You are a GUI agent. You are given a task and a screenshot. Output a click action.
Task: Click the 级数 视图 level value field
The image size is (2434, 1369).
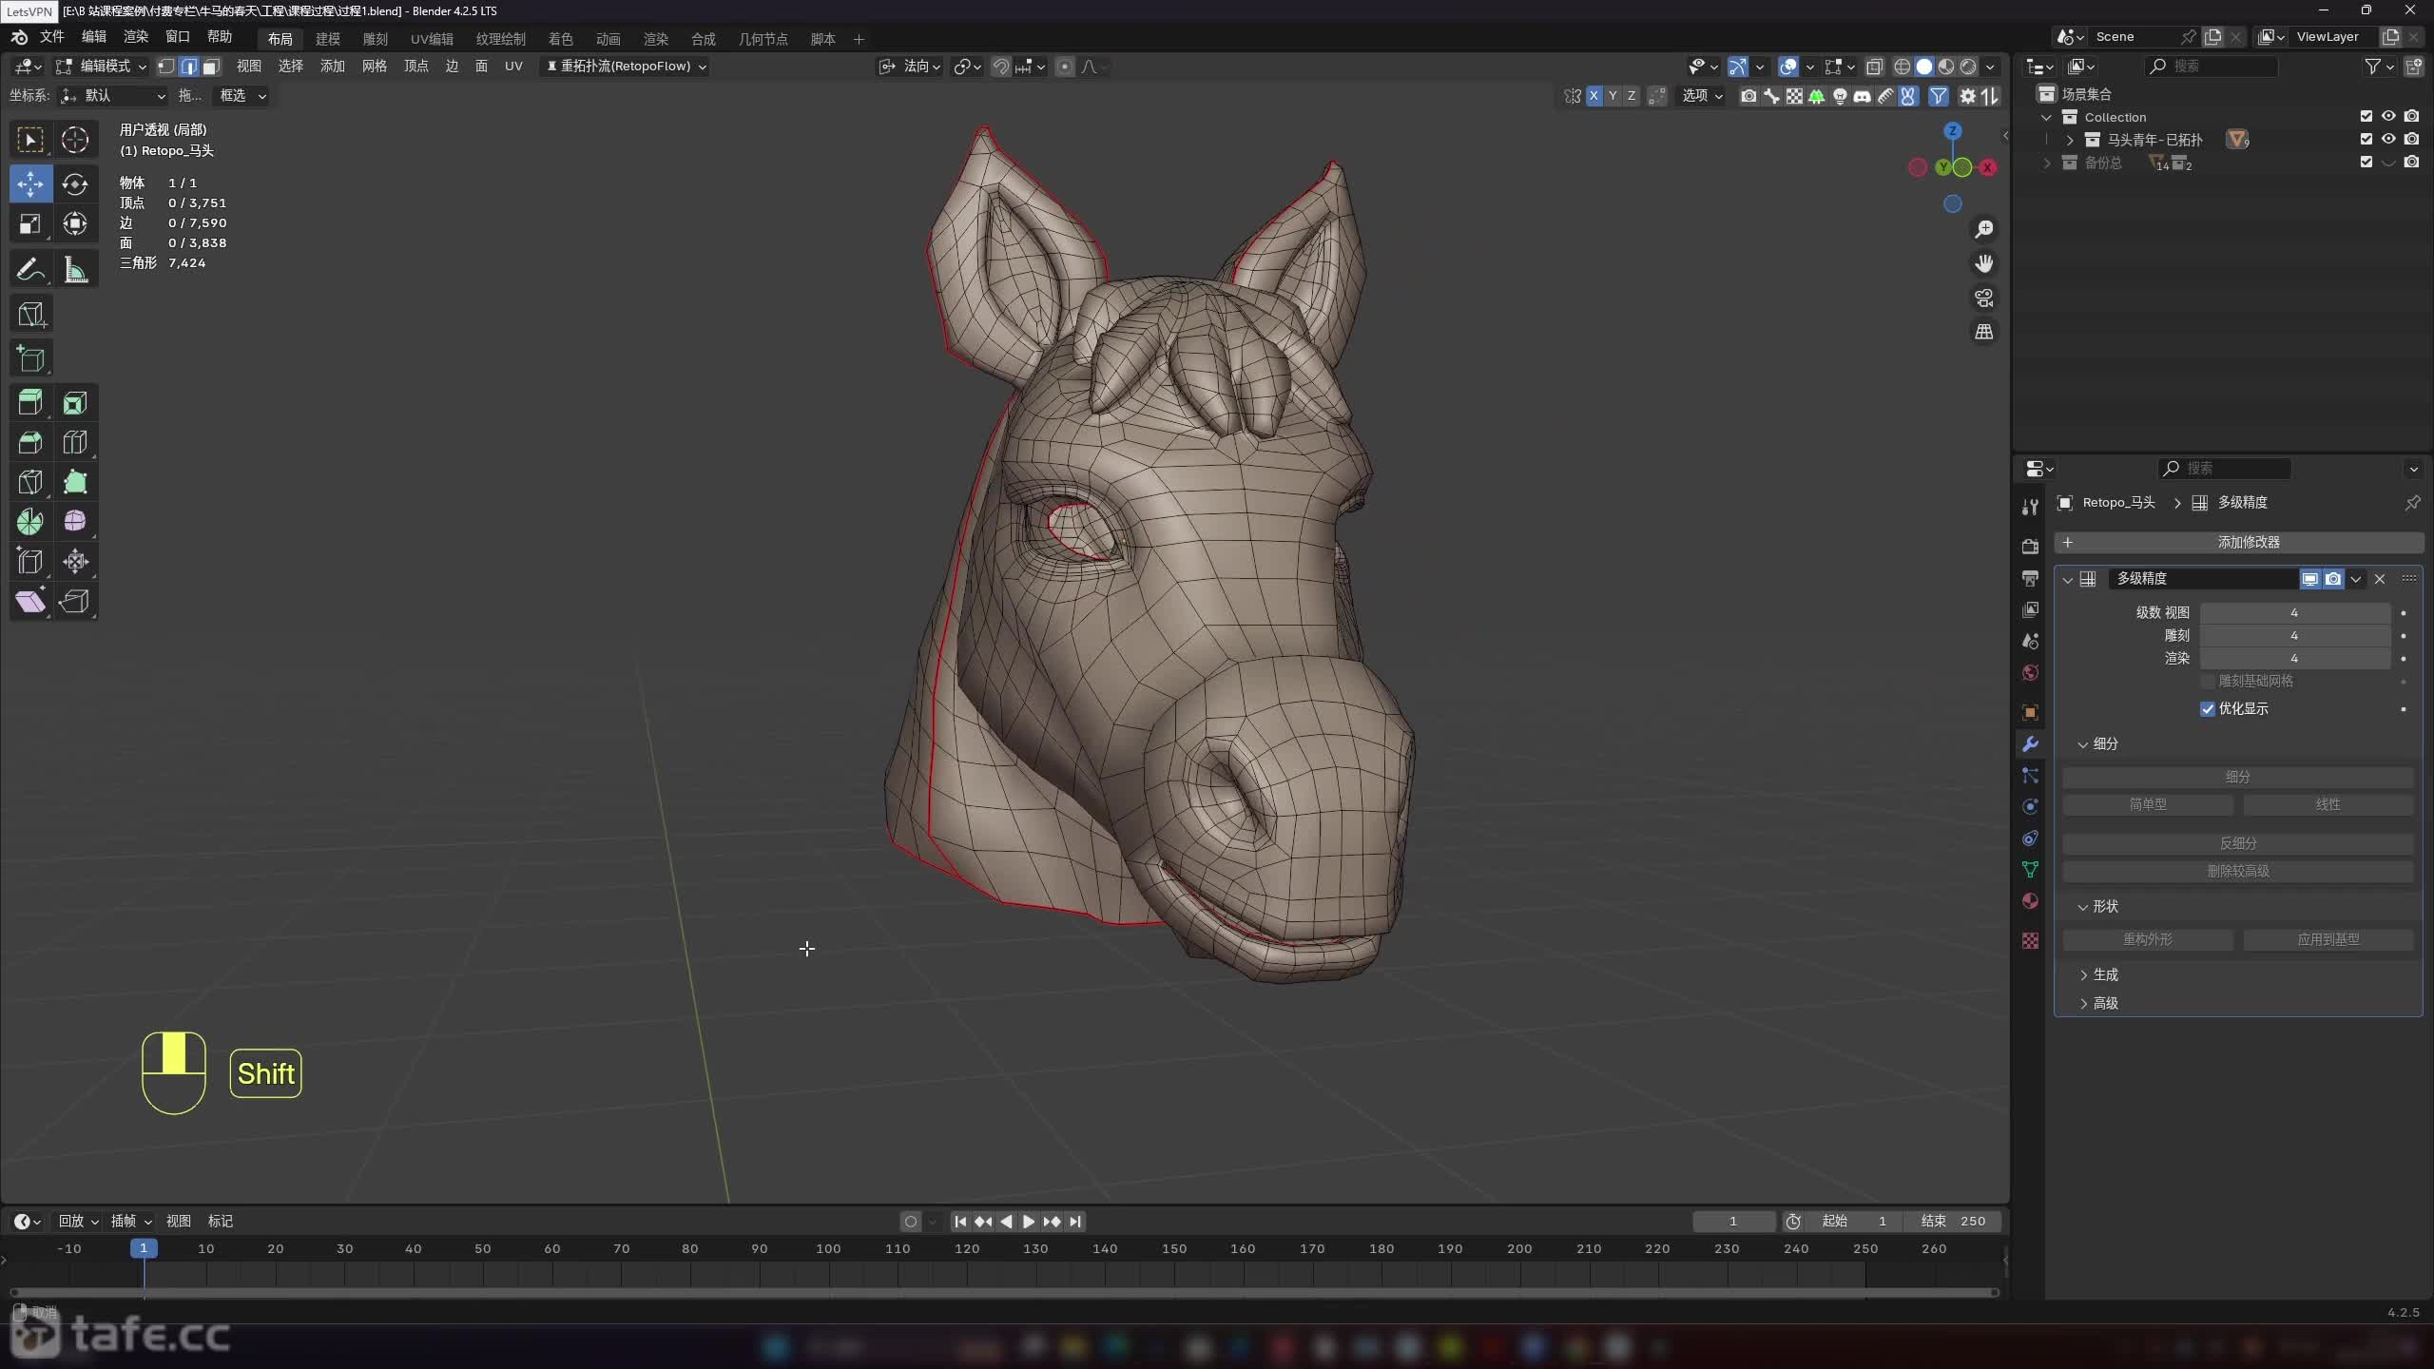pyautogui.click(x=2293, y=613)
